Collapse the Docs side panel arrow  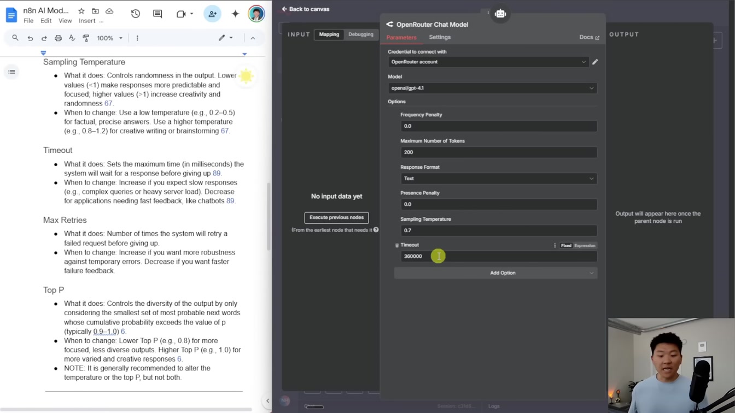267,400
